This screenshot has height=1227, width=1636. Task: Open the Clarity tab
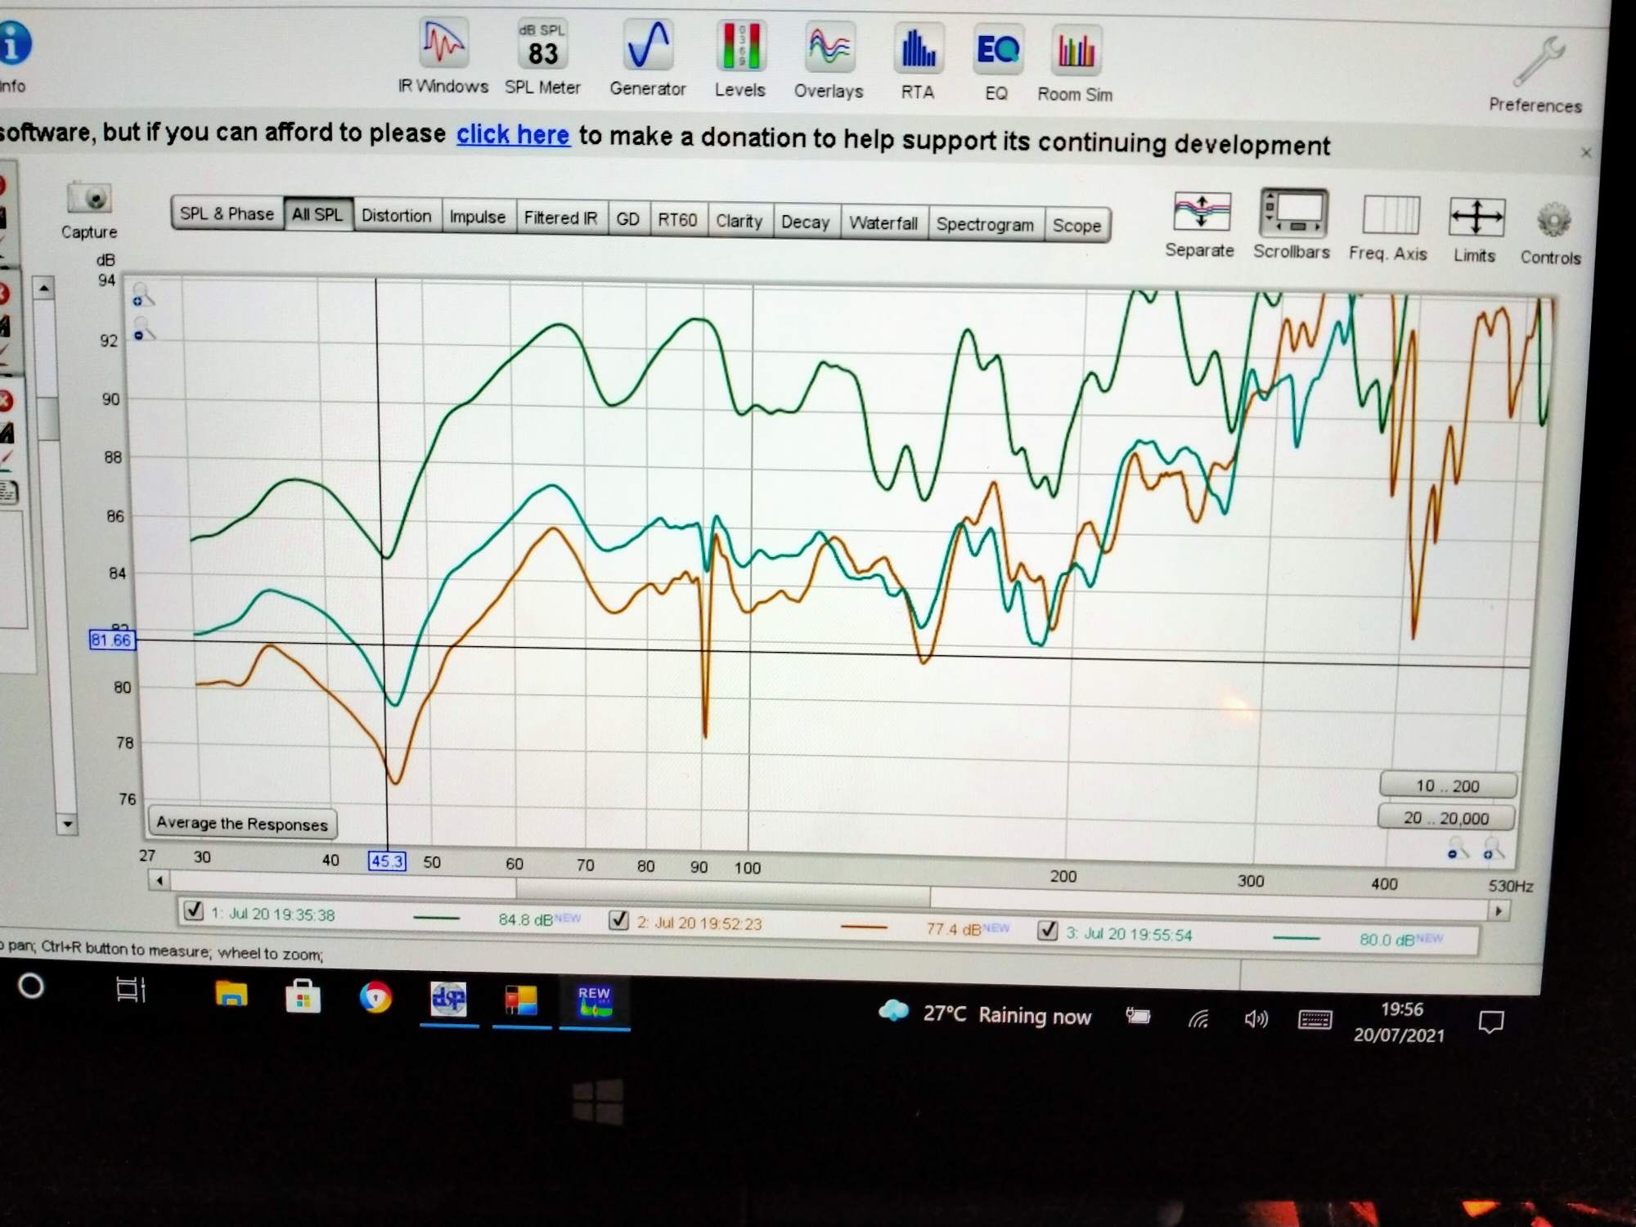pos(739,221)
